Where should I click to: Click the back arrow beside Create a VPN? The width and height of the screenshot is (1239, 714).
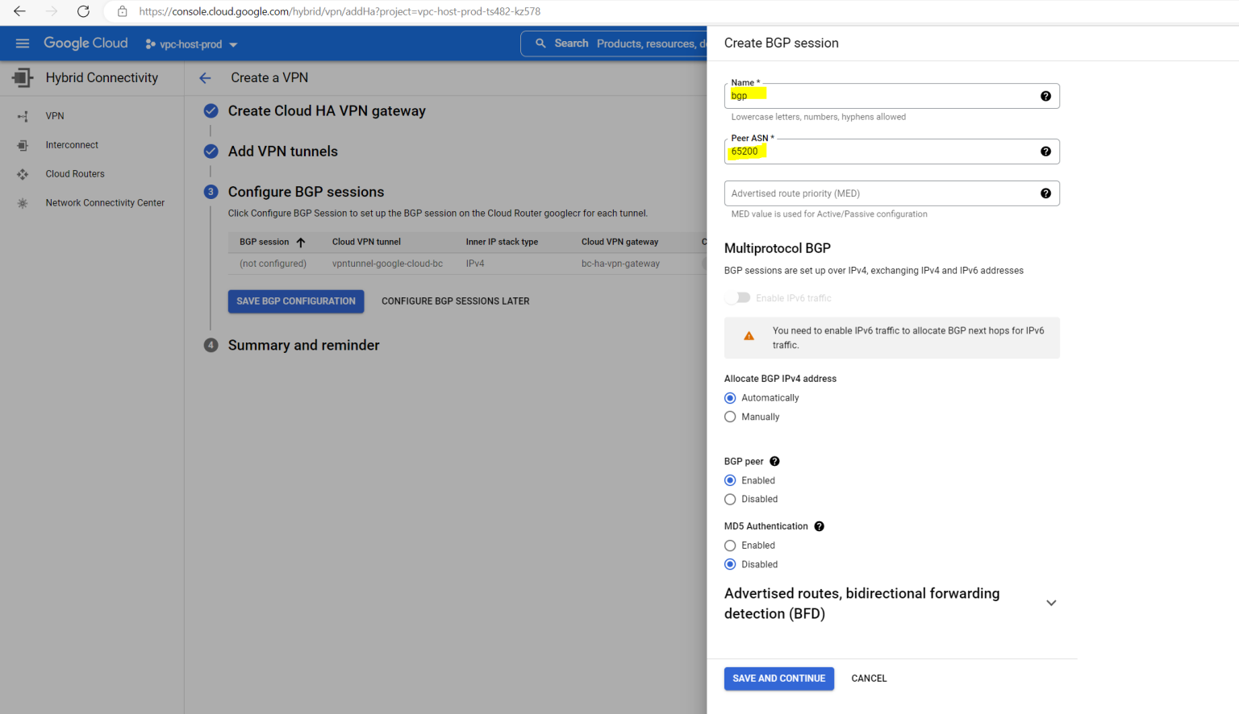coord(205,77)
